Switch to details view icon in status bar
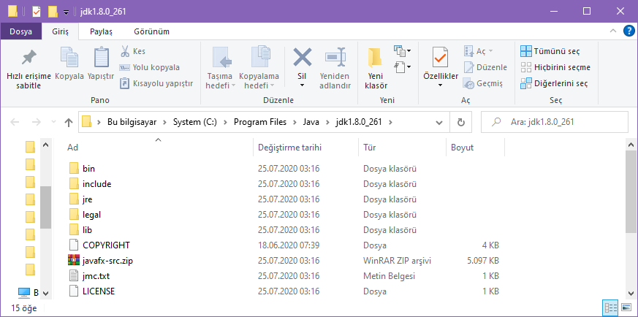The height and width of the screenshot is (317, 638). tap(611, 308)
